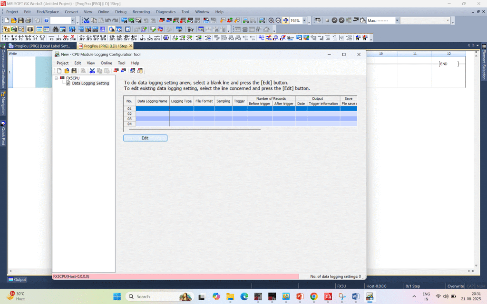Click Fit Width zoom icon beside 192%
This screenshot has width=487, height=304.
point(285,20)
